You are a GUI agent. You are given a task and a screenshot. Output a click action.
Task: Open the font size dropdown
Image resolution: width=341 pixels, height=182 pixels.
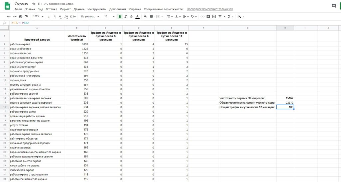click(x=107, y=16)
